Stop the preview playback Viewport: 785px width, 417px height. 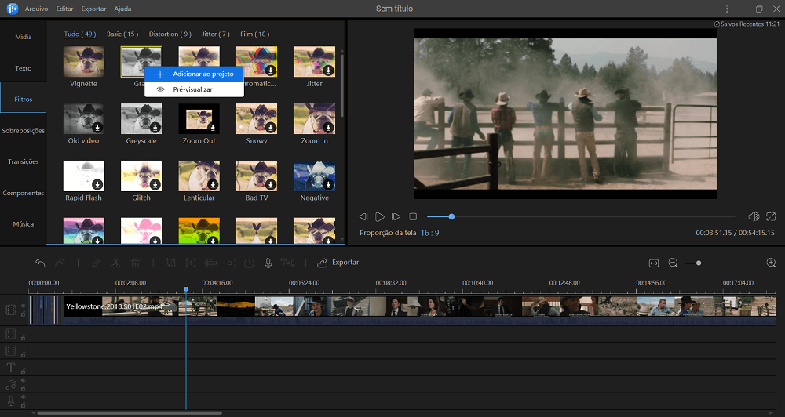pos(413,216)
